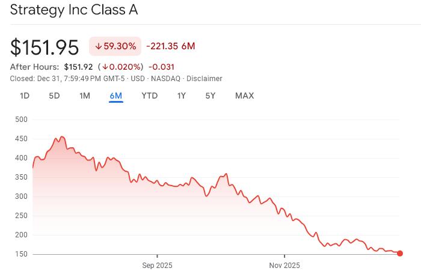Image resolution: width=421 pixels, height=277 pixels.
Task: Click the down arrow in 59.30% badge
Action: point(99,46)
